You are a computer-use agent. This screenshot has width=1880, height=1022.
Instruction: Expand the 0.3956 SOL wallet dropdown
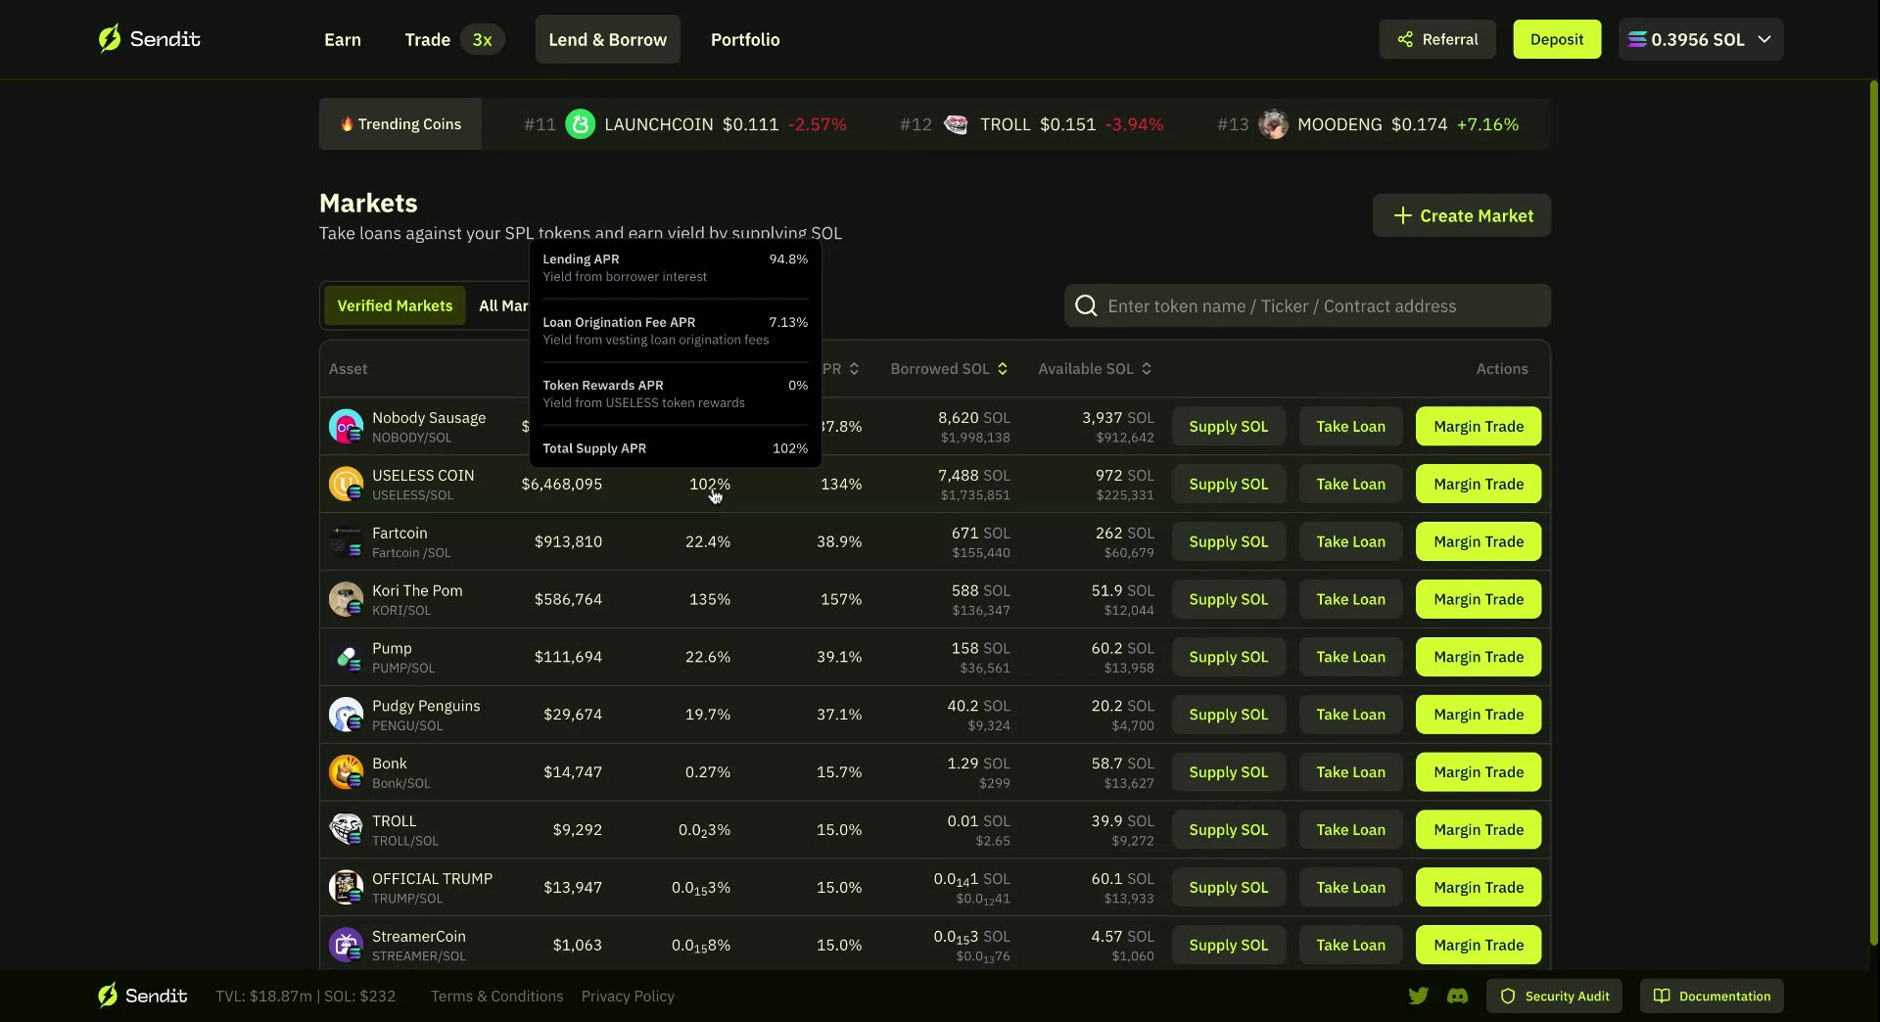[1764, 39]
